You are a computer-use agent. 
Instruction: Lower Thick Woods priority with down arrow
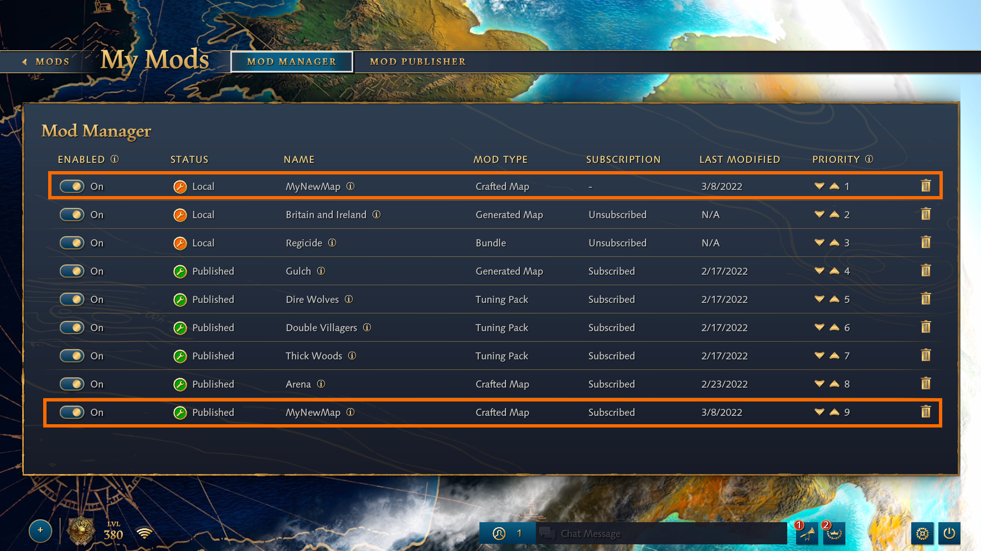[x=819, y=356]
